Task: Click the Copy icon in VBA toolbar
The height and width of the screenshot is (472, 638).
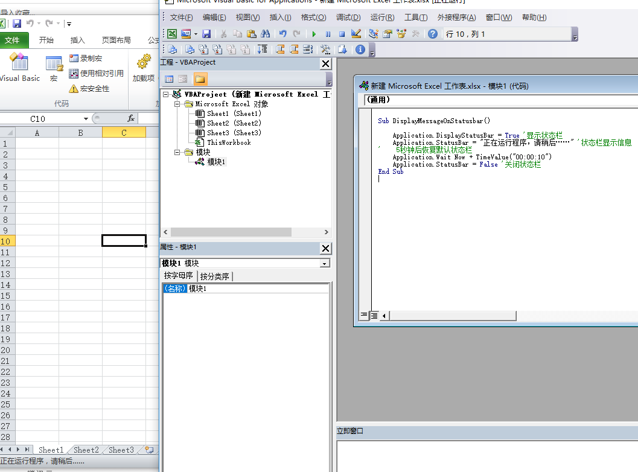Action: tap(238, 34)
